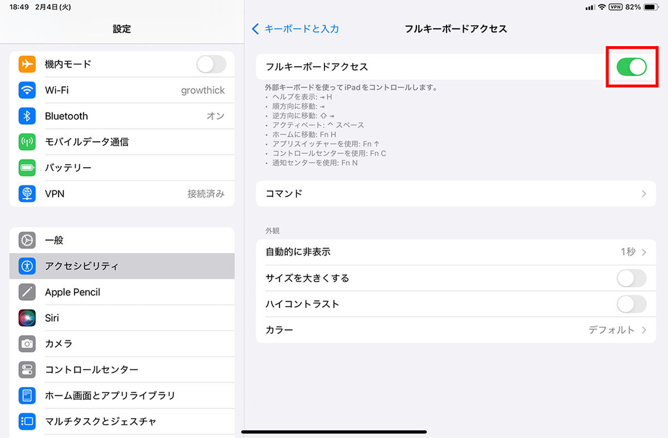Tap the airplane mode icon

pyautogui.click(x=27, y=64)
